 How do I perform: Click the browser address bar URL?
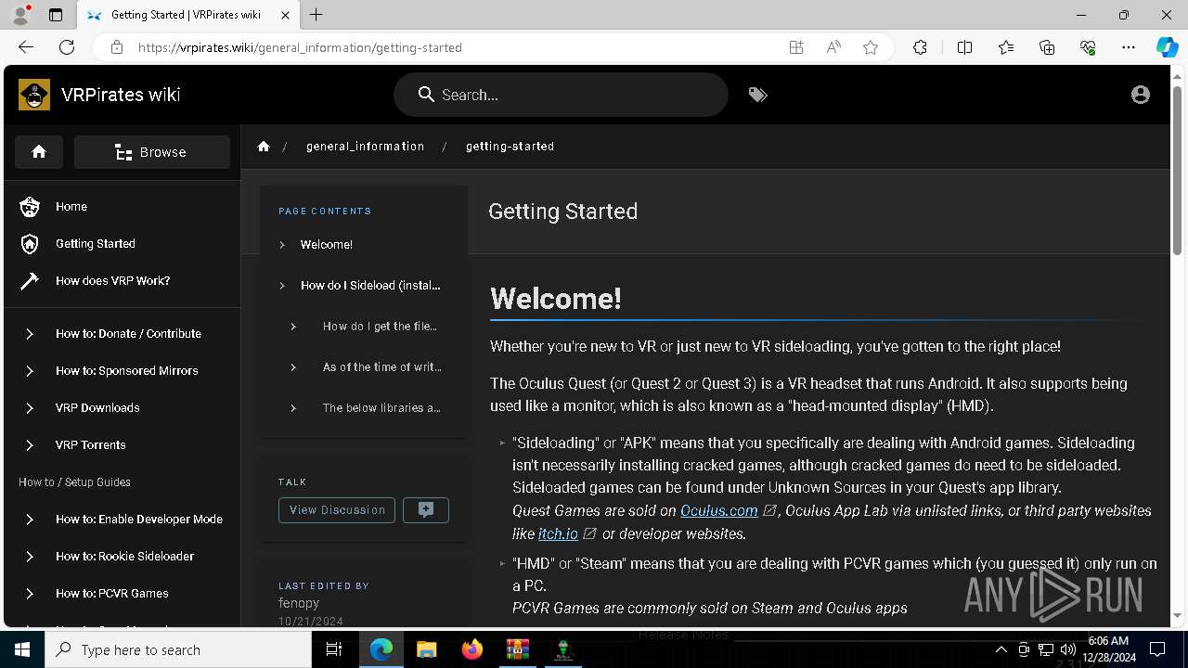point(300,47)
